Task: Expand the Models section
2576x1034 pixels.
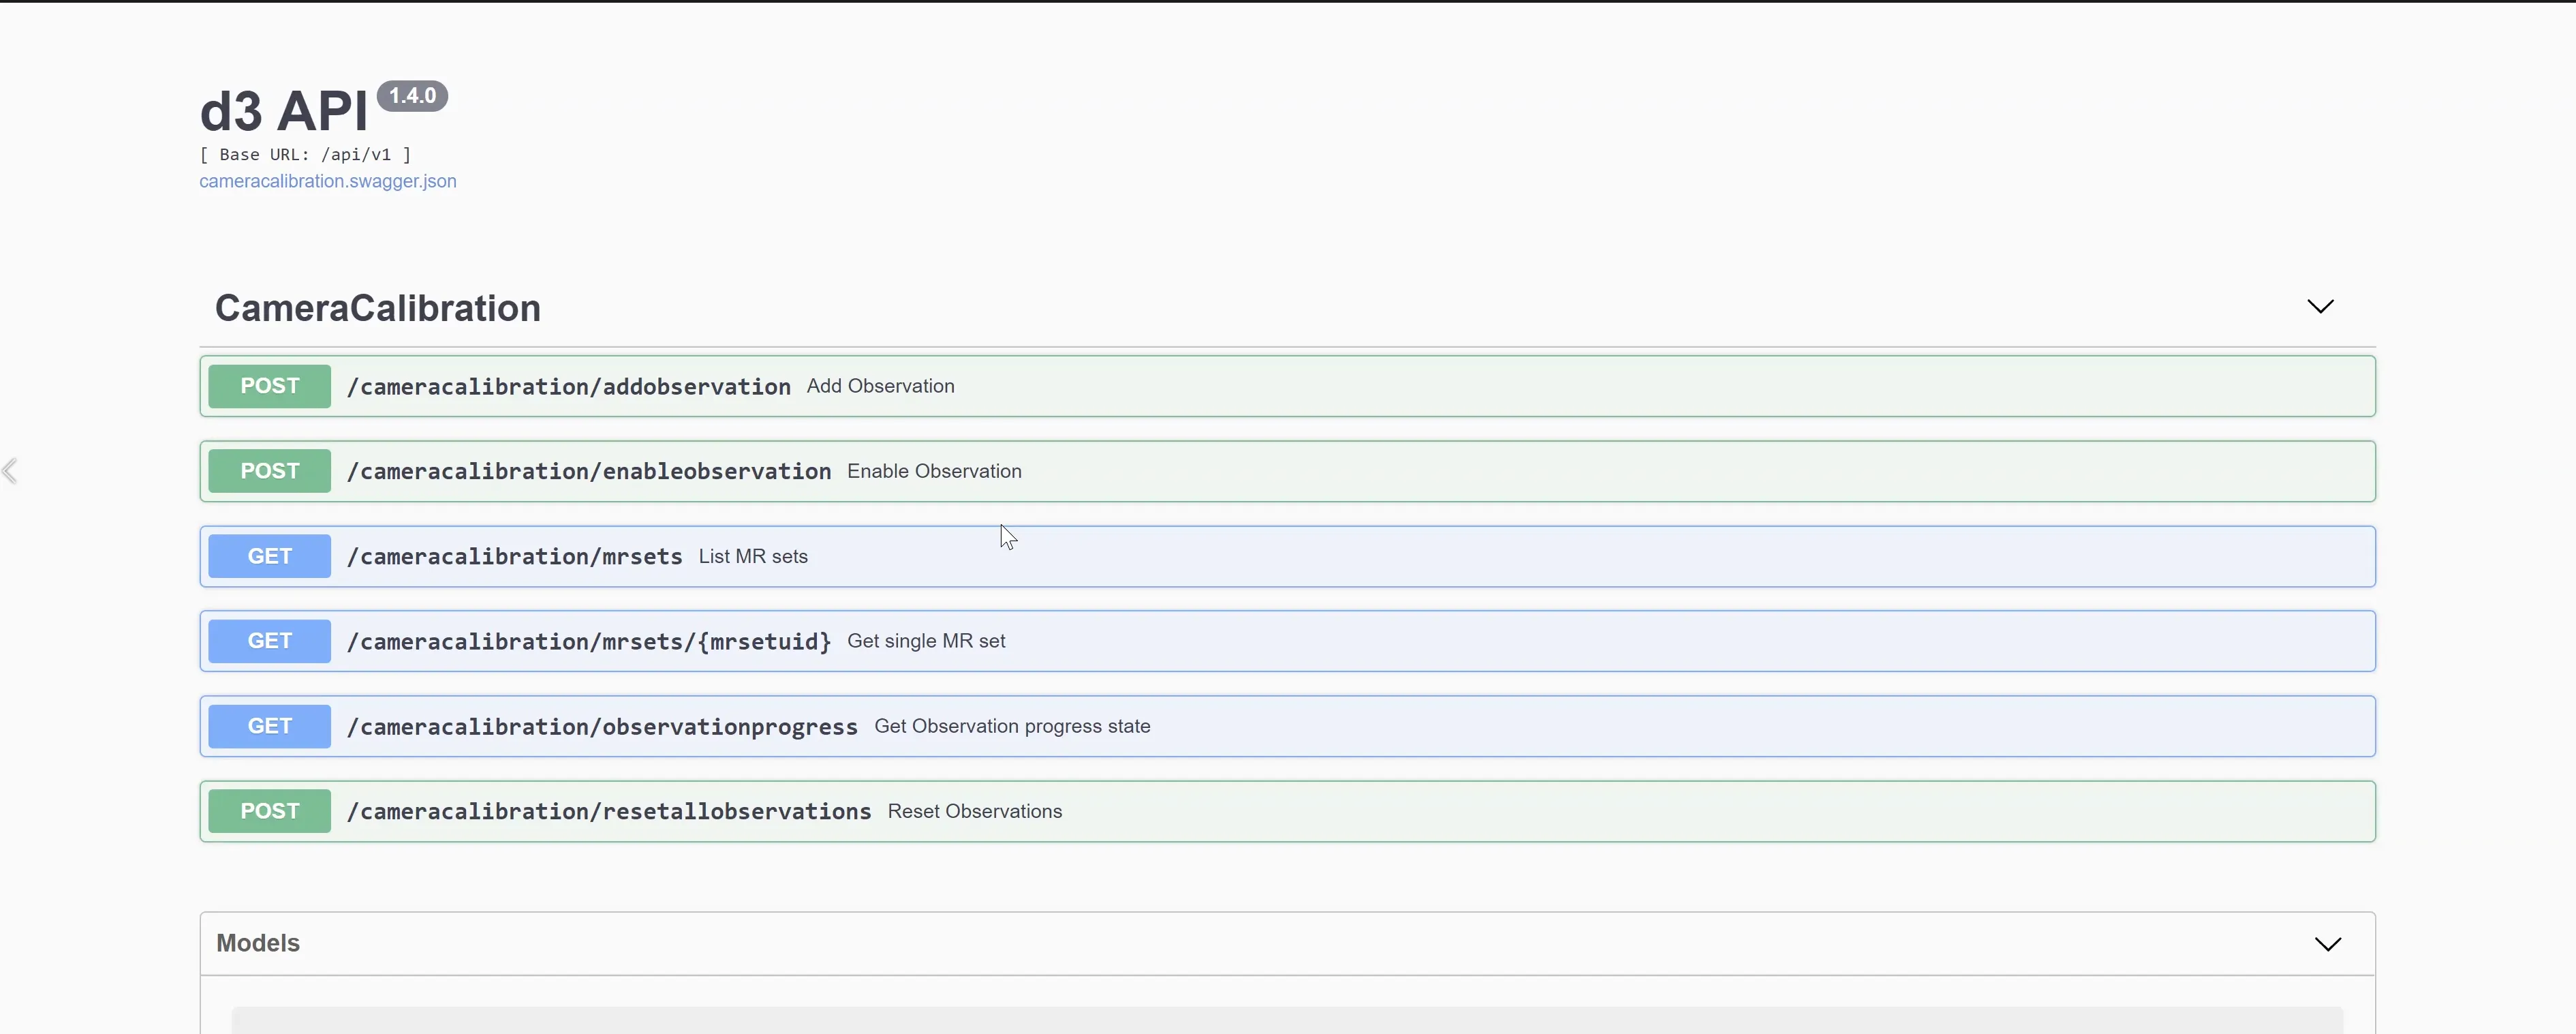Action: [x=2328, y=942]
